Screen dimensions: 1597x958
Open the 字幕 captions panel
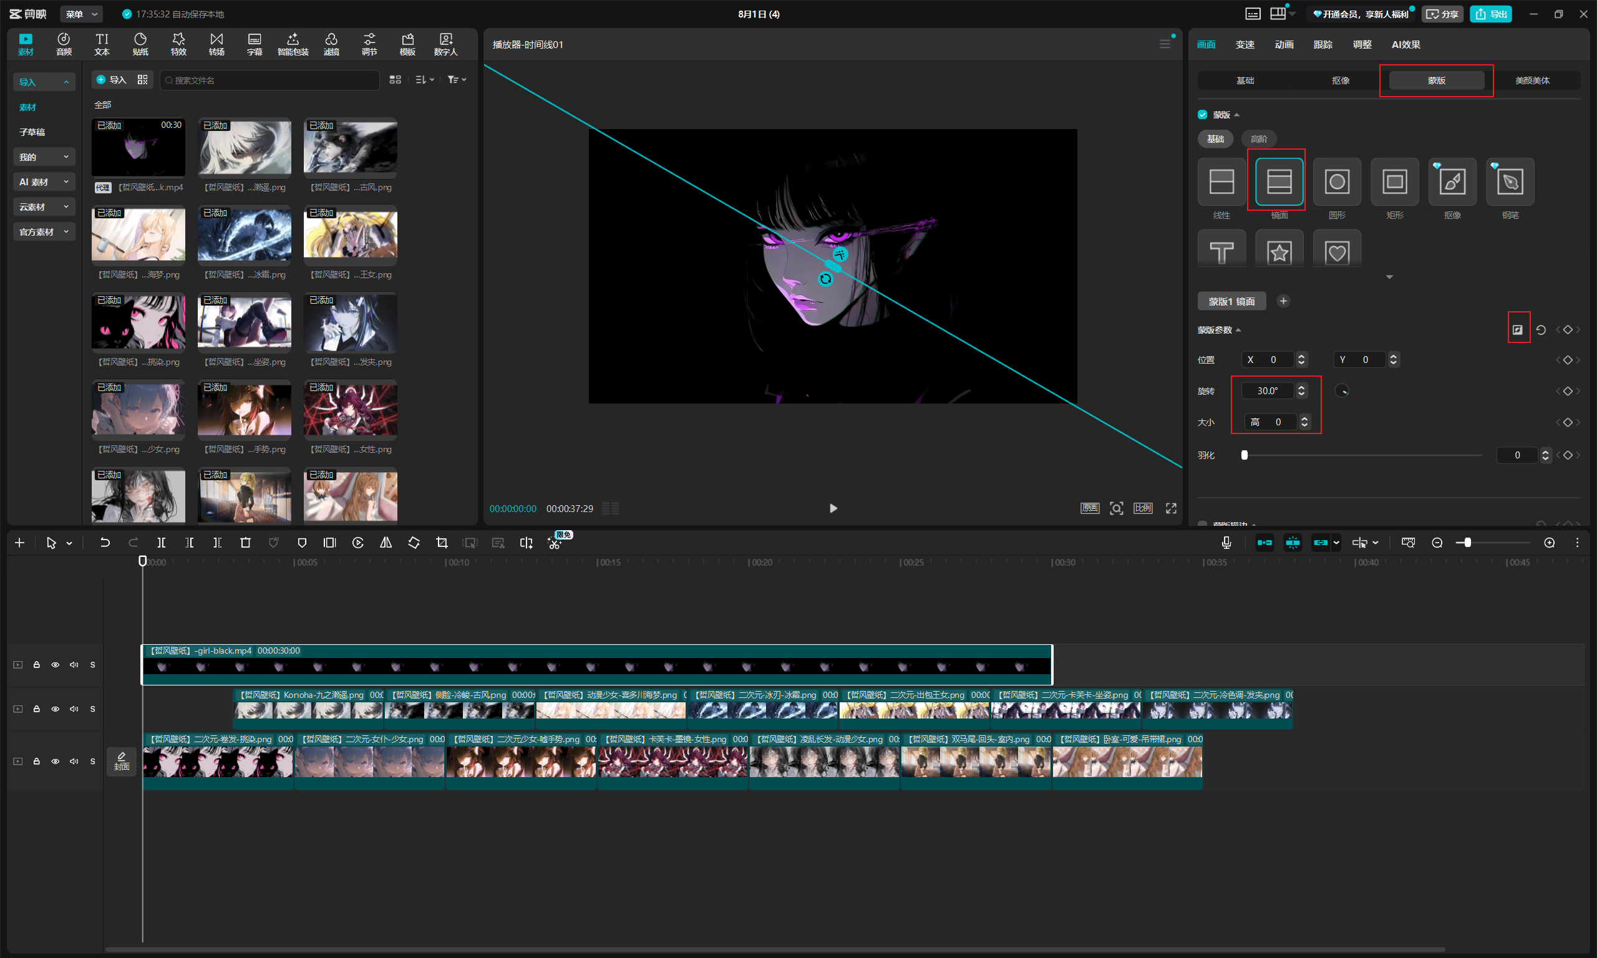click(255, 44)
